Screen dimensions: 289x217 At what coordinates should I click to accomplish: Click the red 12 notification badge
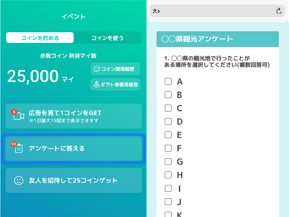point(14,144)
